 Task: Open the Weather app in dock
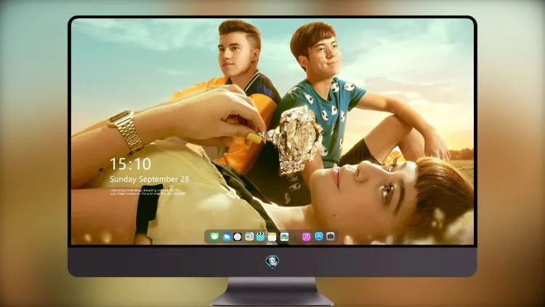pos(226,237)
